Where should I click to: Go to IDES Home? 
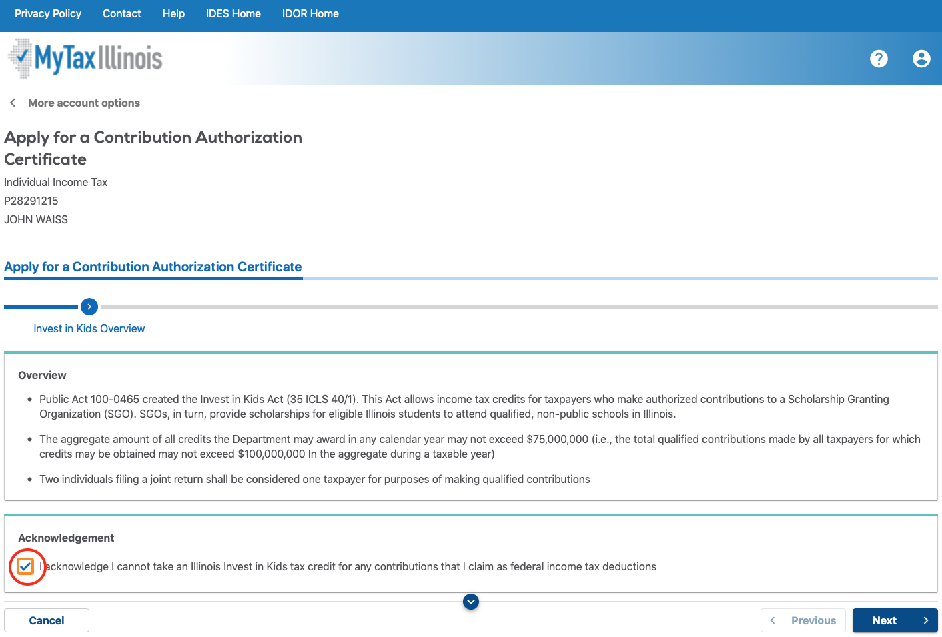click(233, 13)
